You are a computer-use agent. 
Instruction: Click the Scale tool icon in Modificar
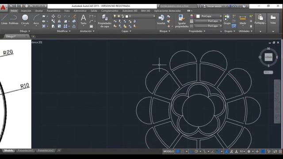(x=59, y=26)
